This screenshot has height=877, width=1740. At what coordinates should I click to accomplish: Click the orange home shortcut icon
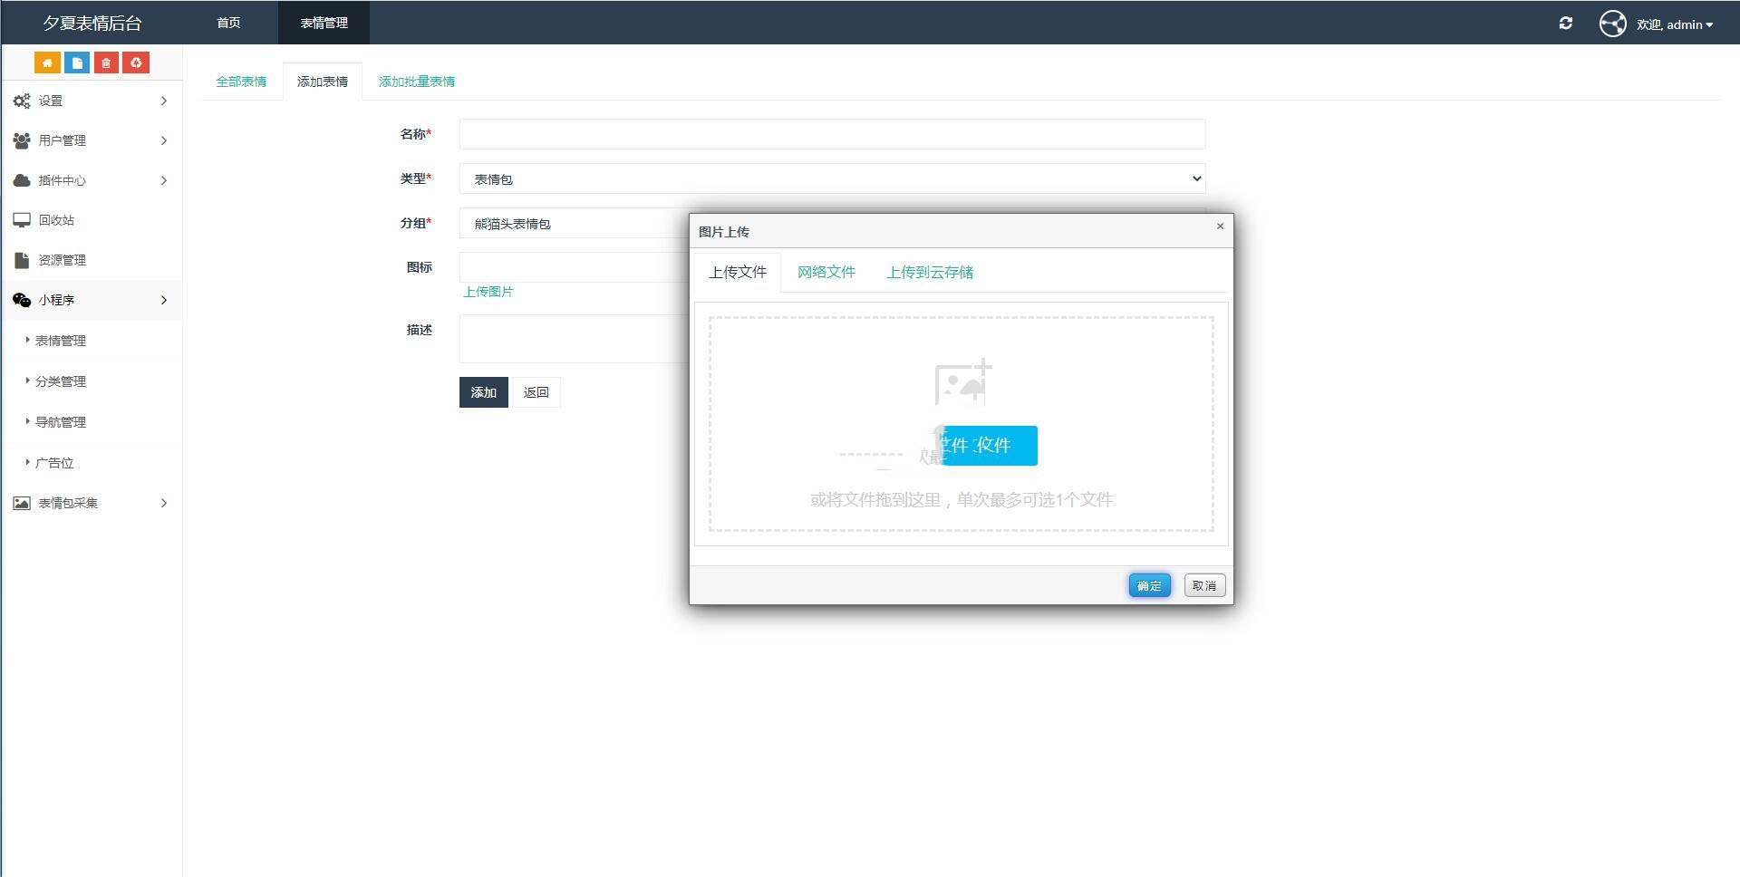(47, 63)
